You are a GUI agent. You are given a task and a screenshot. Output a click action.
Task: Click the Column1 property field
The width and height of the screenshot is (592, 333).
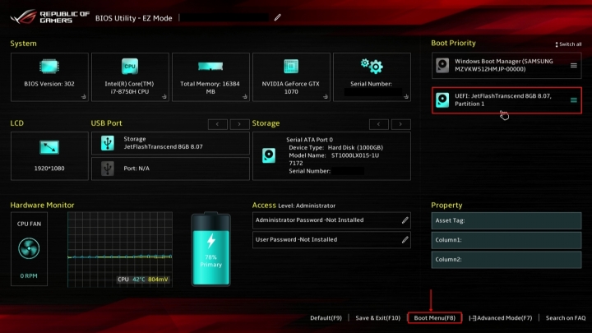pyautogui.click(x=506, y=240)
